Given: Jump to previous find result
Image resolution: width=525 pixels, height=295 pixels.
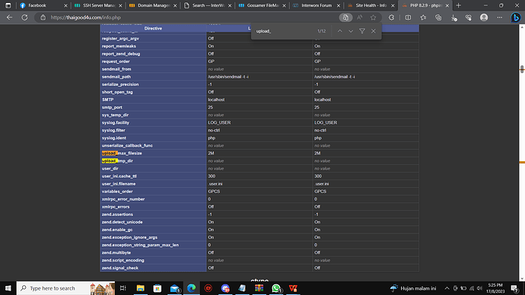Looking at the screenshot, I should coord(339,31).
